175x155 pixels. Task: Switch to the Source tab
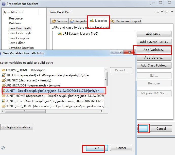tap(60, 21)
